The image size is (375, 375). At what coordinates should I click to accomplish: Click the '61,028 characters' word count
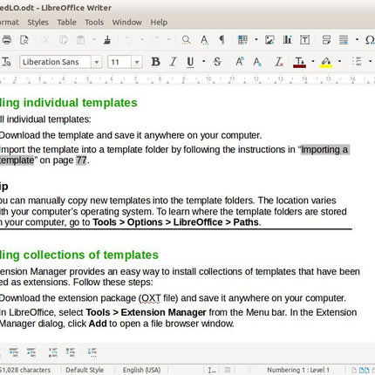point(25,370)
